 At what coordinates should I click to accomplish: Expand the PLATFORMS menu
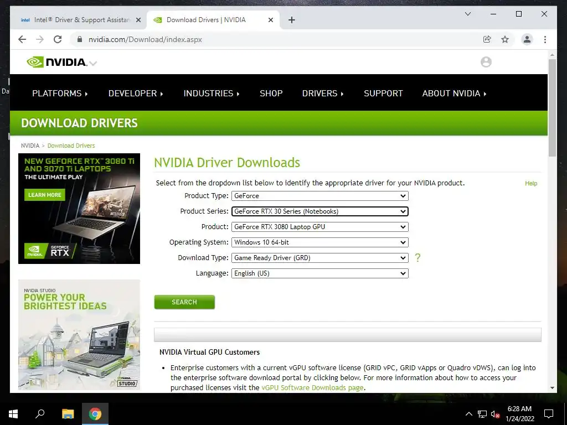tap(60, 93)
